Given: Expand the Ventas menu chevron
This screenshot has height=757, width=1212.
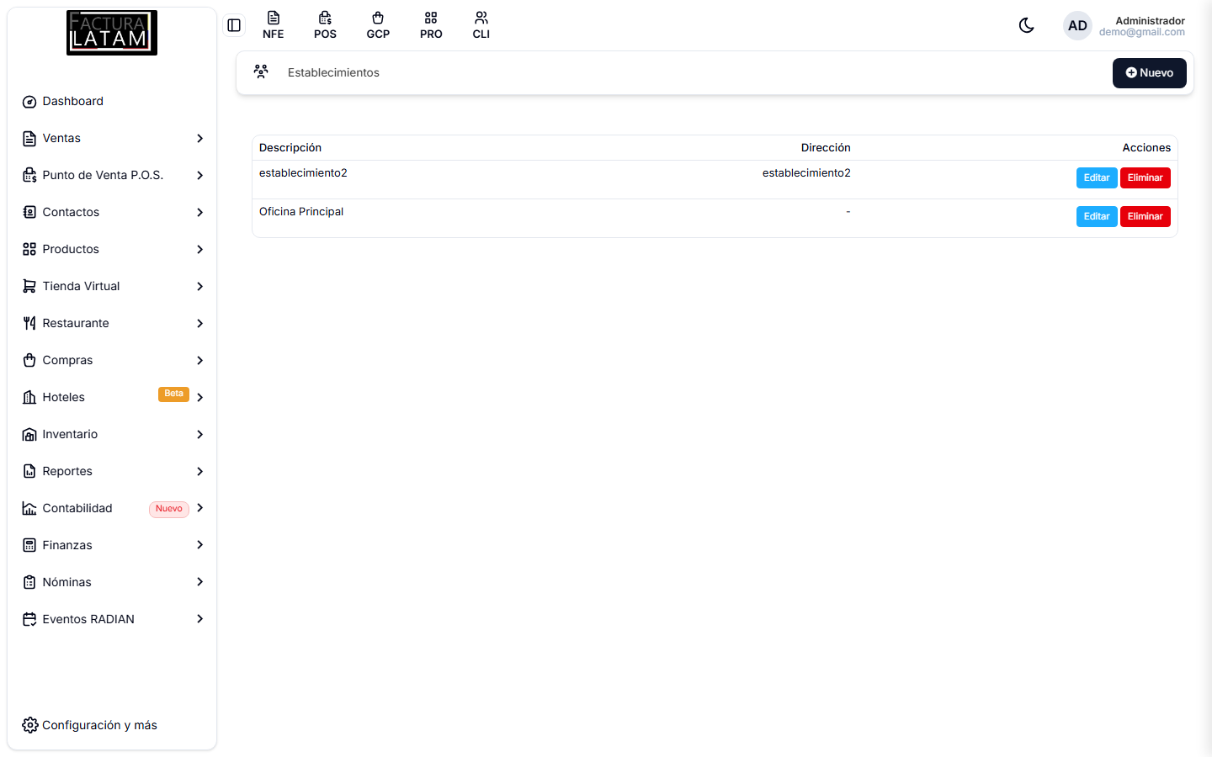Looking at the screenshot, I should point(199,138).
